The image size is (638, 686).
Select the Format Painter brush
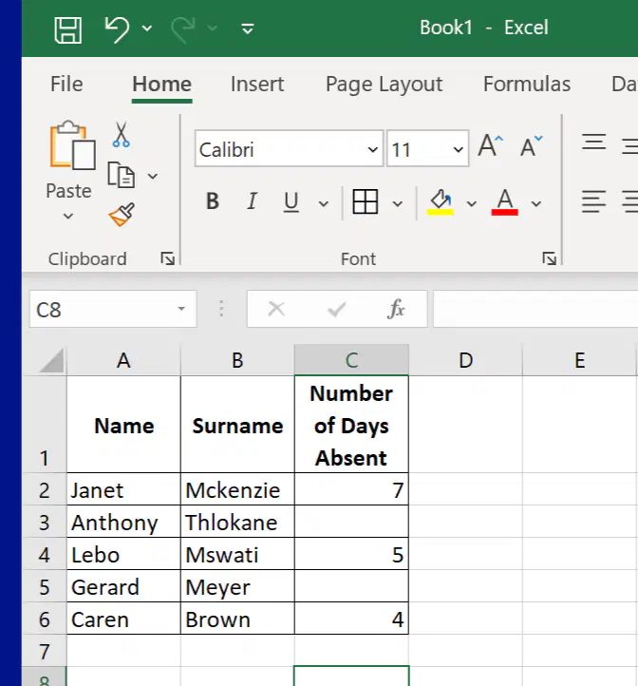(122, 215)
